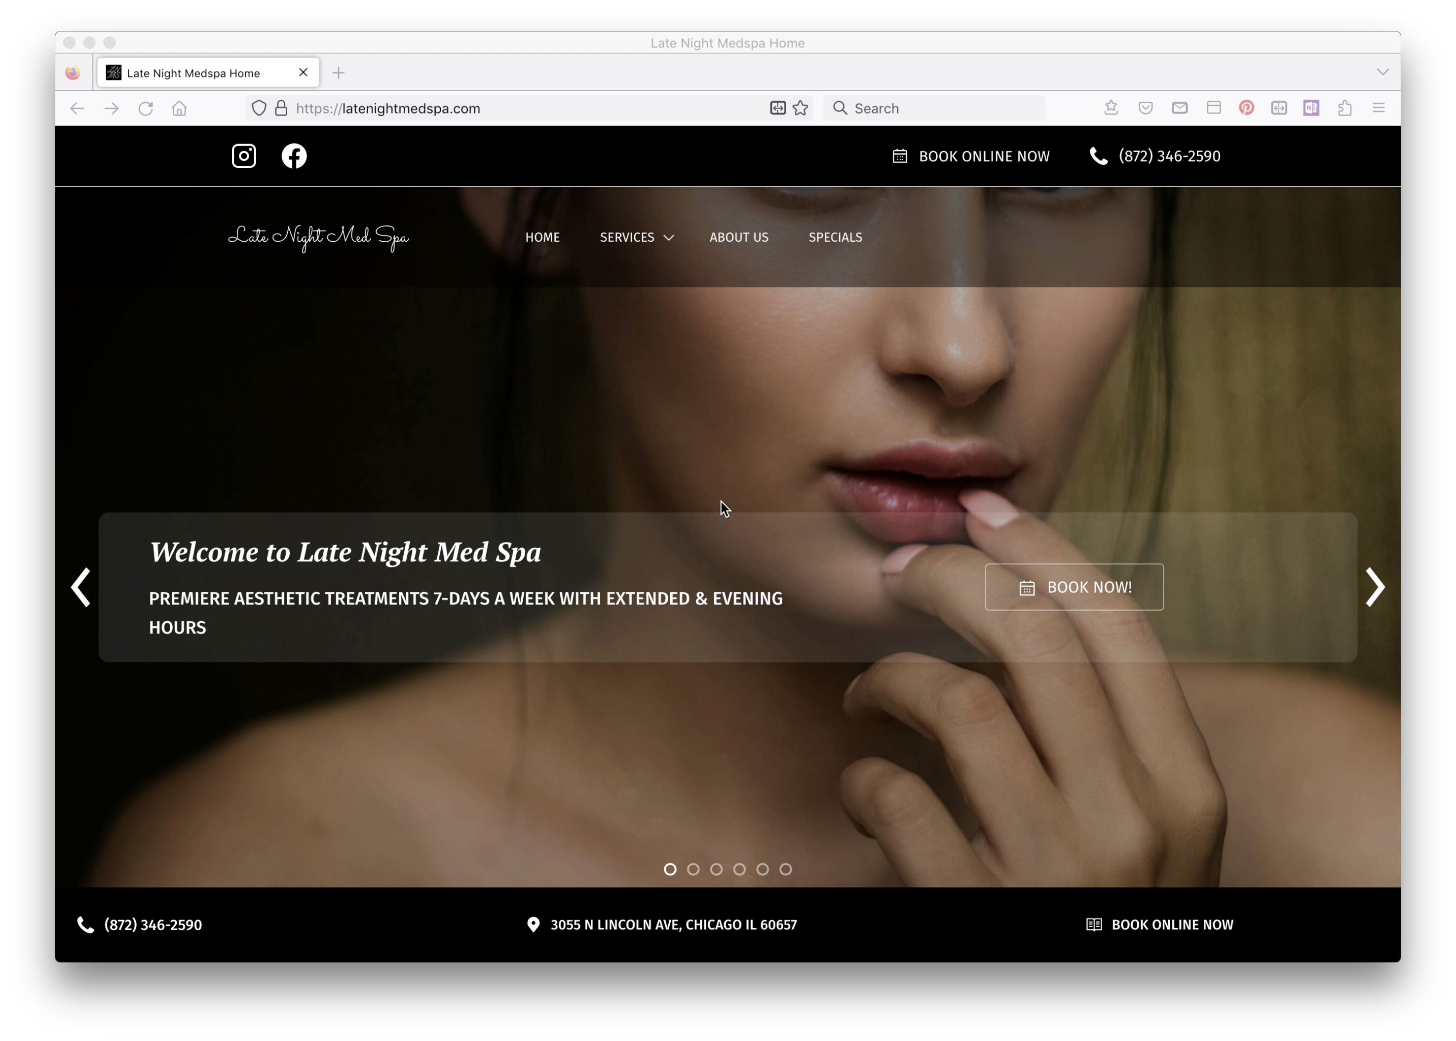Click the reader/translate icon in address bar
The width and height of the screenshot is (1456, 1041).
[778, 108]
